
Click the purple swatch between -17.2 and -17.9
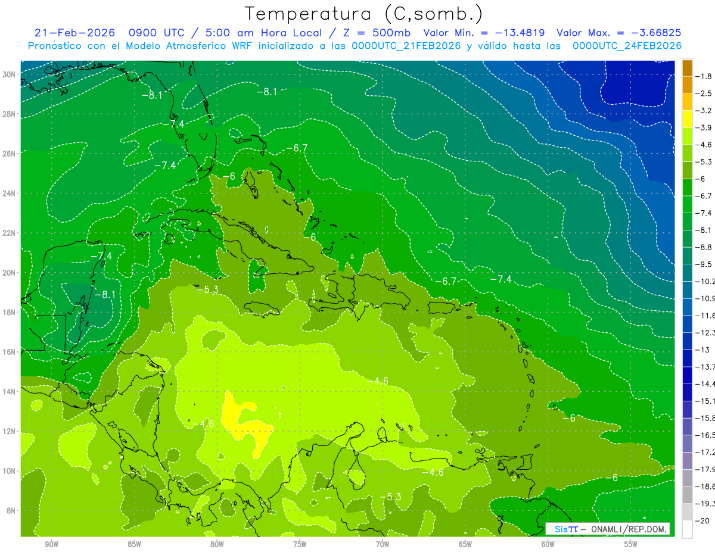pos(687,461)
